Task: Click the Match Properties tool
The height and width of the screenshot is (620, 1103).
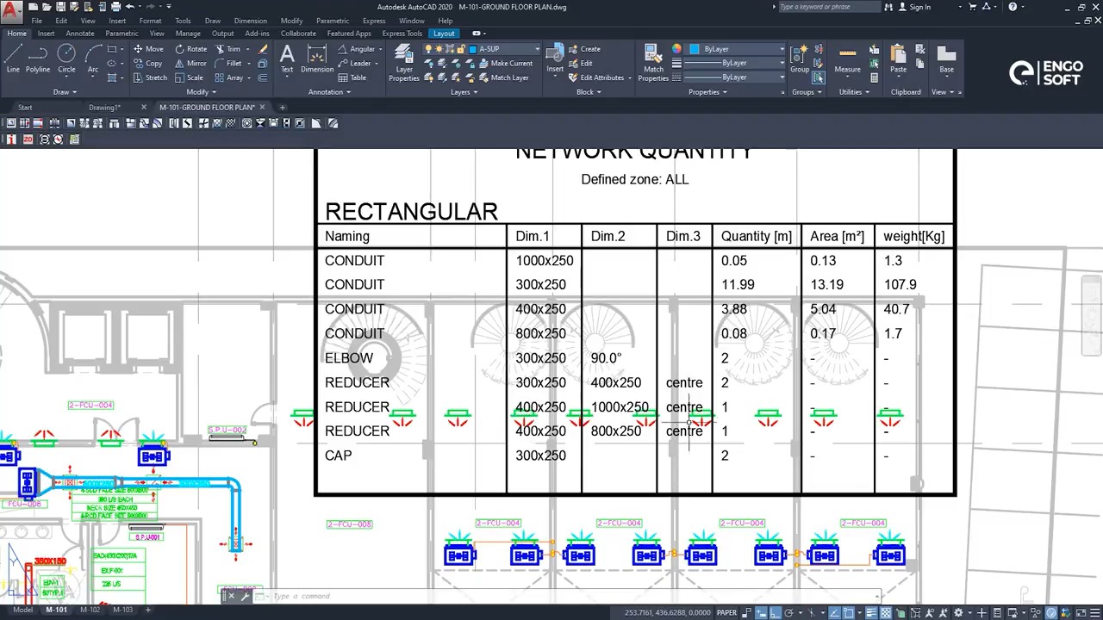Action: point(653,64)
